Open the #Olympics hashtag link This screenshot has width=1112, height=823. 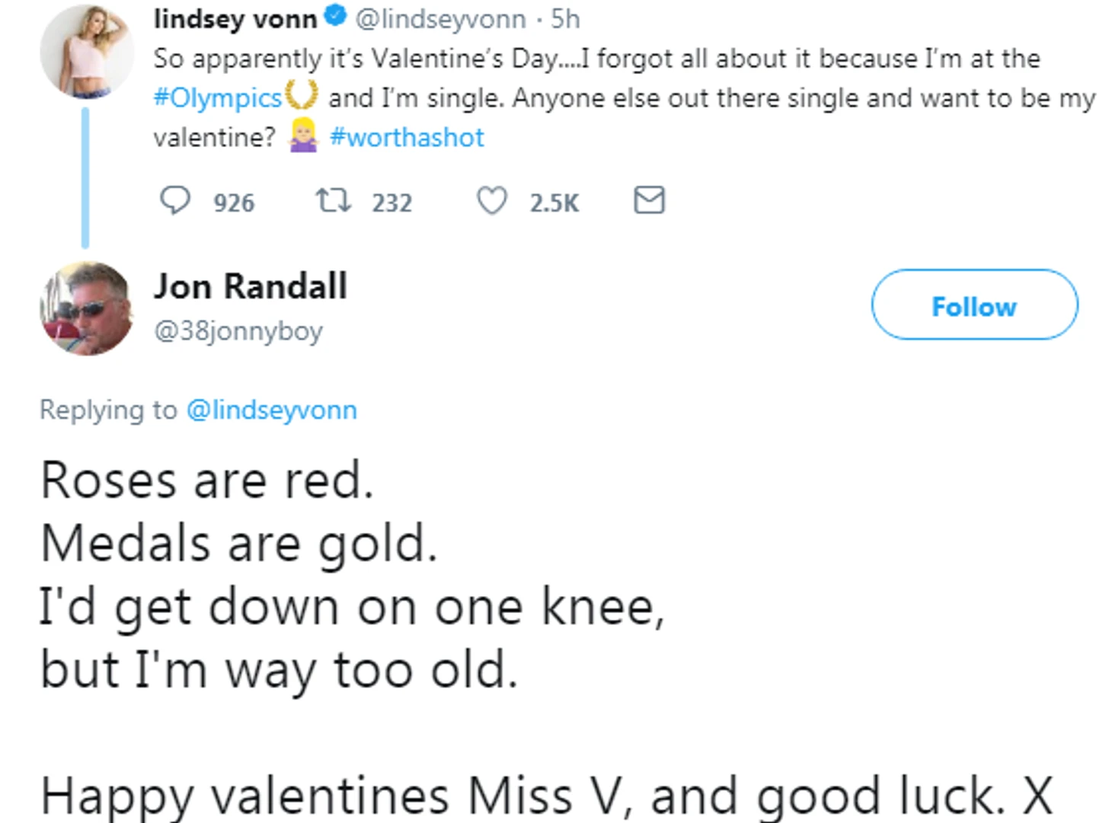[218, 98]
